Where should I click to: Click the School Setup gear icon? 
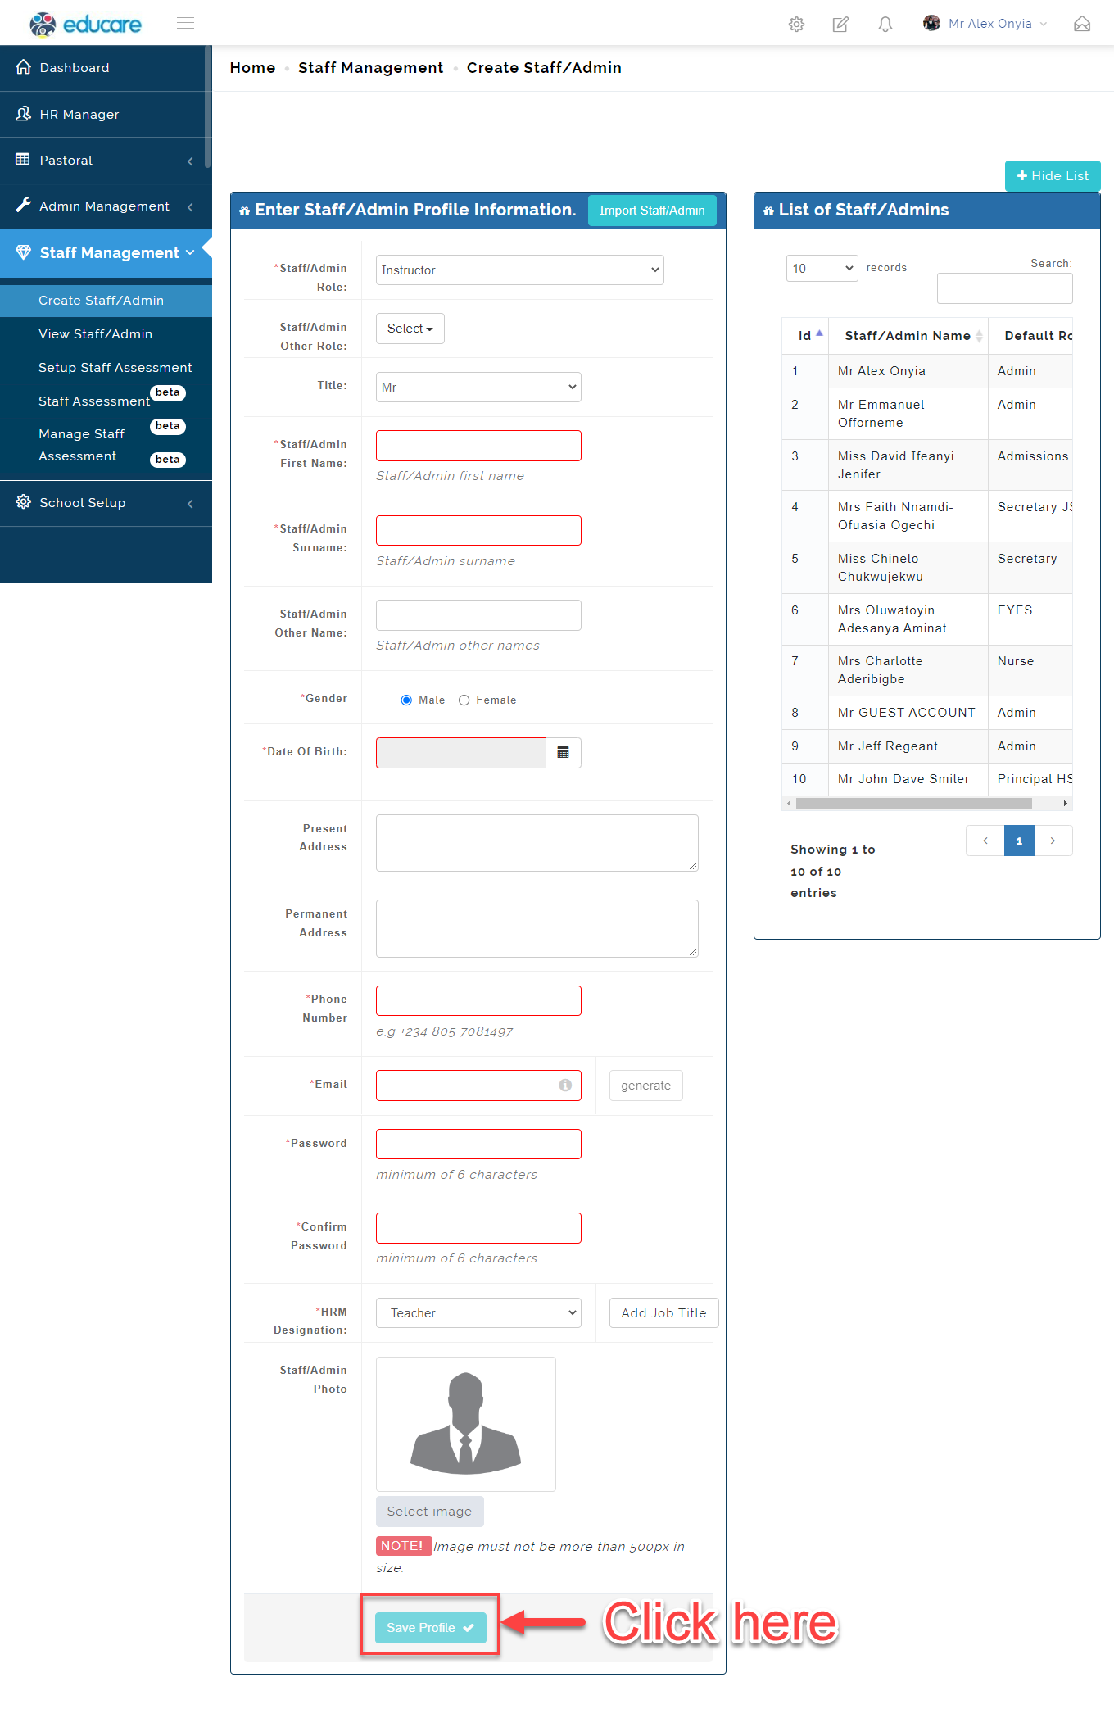click(24, 501)
